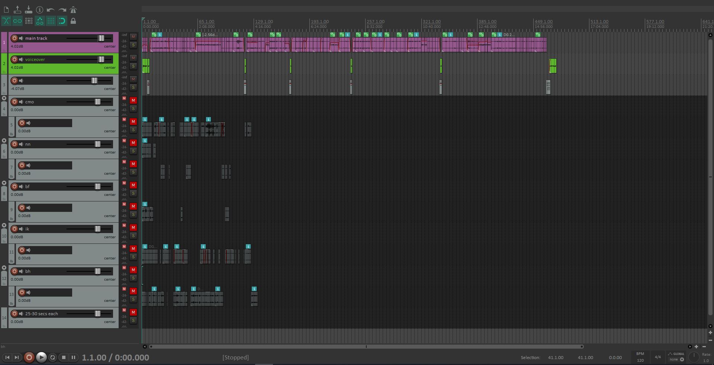Toggle envelope points move with items

pos(40,21)
